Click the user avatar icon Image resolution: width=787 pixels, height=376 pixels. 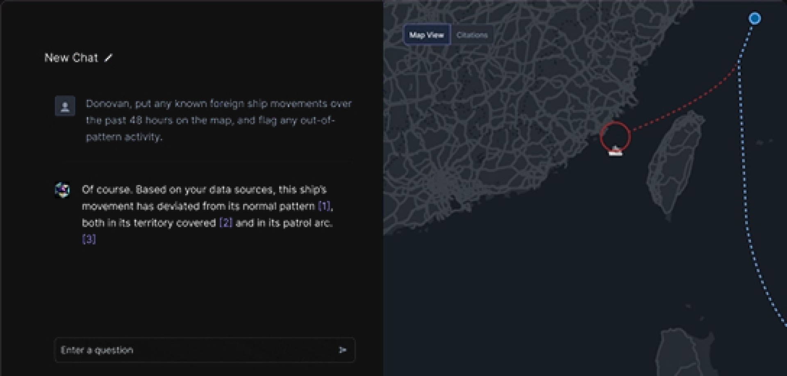coord(65,106)
